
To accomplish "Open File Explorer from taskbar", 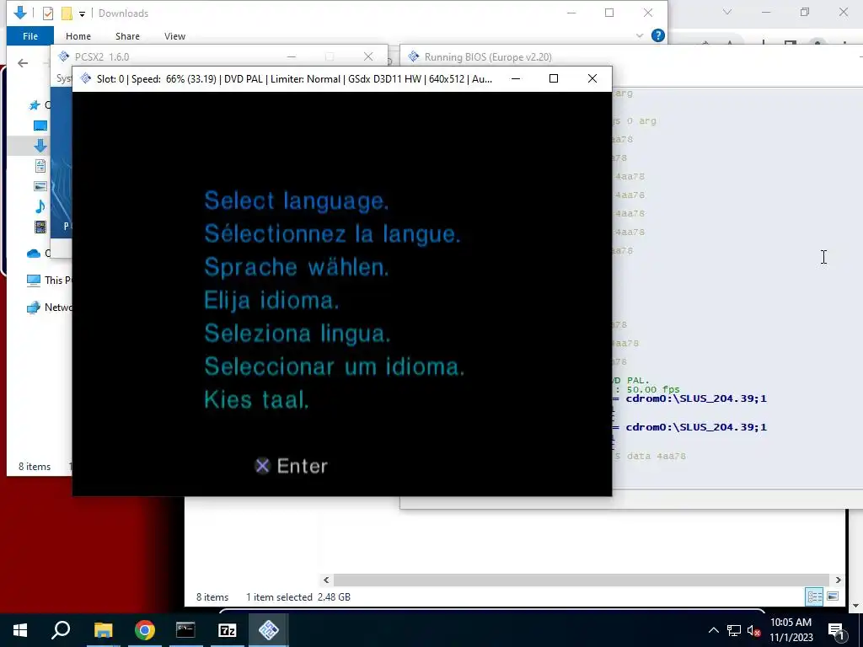I will pyautogui.click(x=103, y=630).
